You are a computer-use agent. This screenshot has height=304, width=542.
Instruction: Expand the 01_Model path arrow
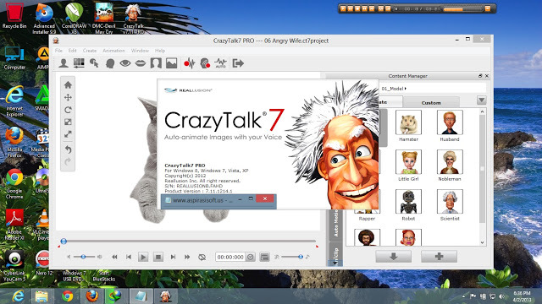coord(406,89)
